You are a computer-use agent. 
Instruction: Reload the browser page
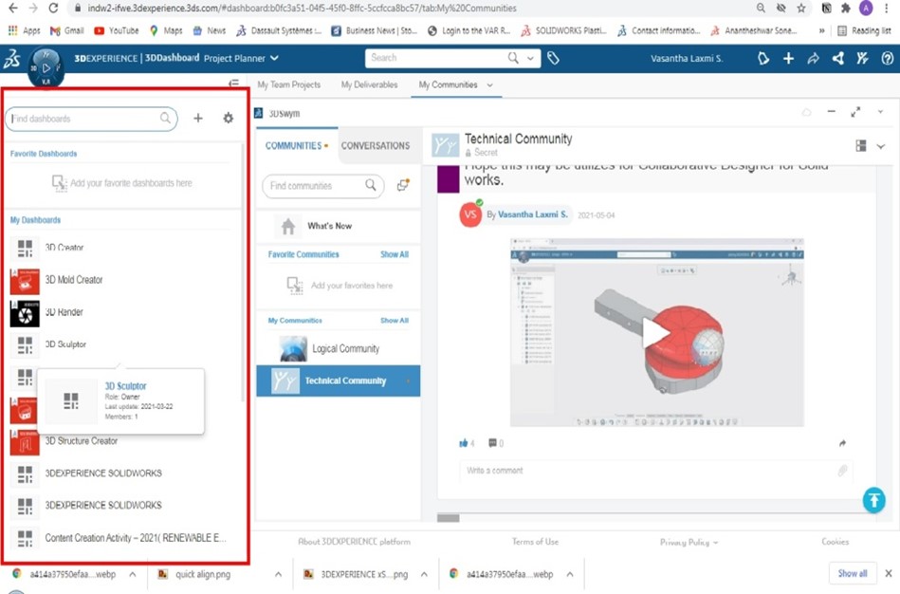coord(53,8)
